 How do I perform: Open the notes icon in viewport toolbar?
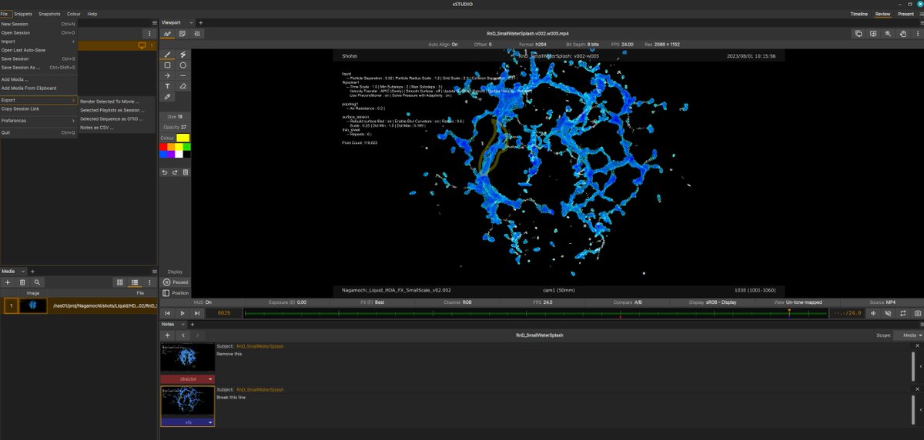pyautogui.click(x=183, y=34)
